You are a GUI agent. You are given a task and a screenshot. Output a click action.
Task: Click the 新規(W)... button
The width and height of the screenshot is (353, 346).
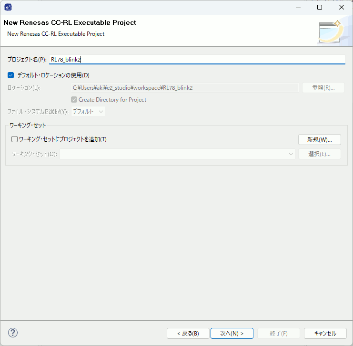320,140
